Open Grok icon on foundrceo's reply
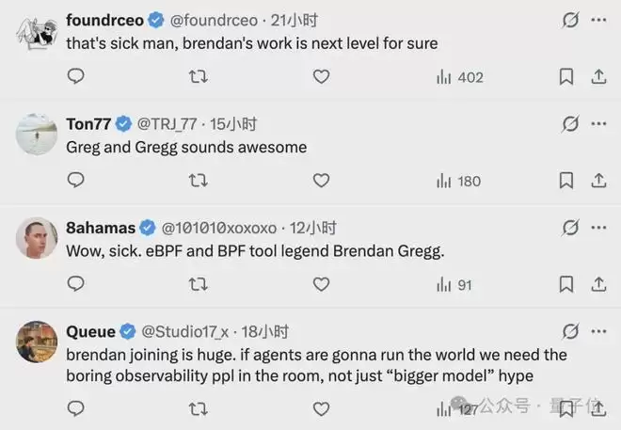Viewport: 621px width, 430px height. coord(569,20)
